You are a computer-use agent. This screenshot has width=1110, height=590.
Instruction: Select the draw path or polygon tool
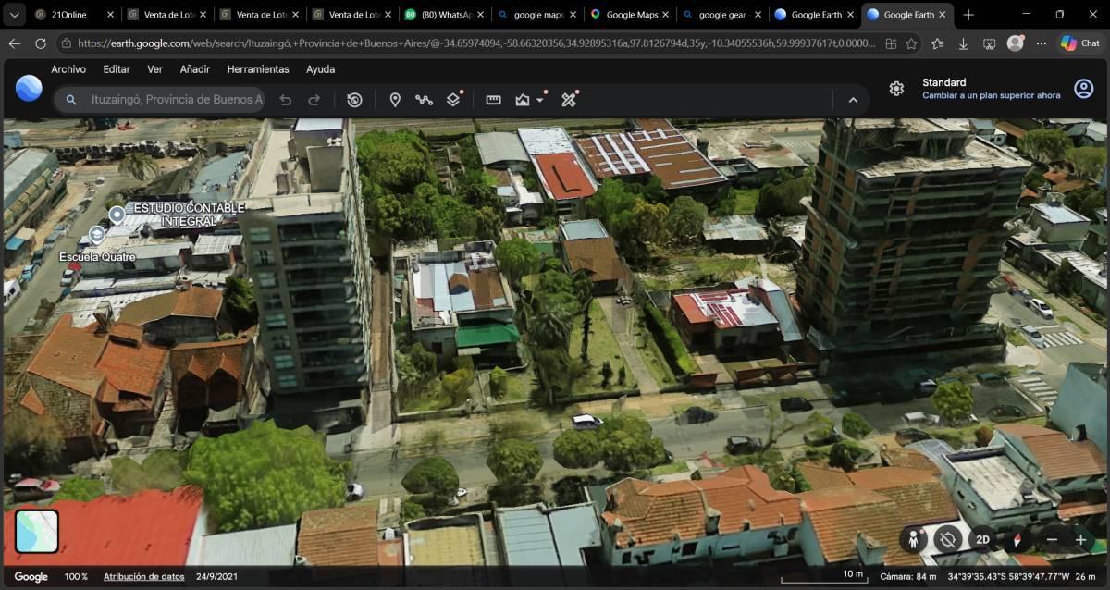tap(424, 100)
